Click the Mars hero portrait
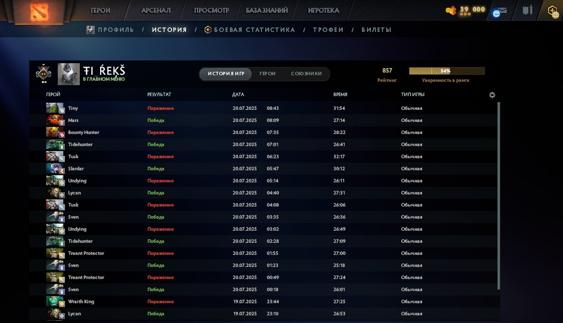 (55, 120)
